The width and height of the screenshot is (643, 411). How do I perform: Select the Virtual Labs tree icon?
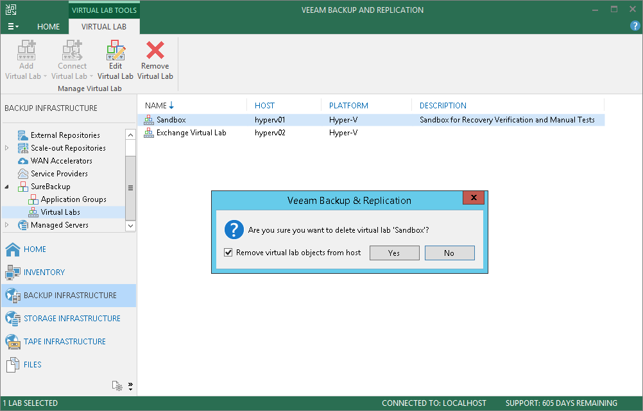click(x=33, y=212)
